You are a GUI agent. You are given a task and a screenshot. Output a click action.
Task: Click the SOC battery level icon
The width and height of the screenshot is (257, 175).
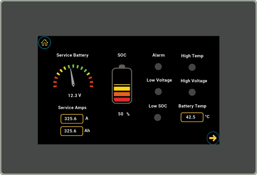point(122,84)
